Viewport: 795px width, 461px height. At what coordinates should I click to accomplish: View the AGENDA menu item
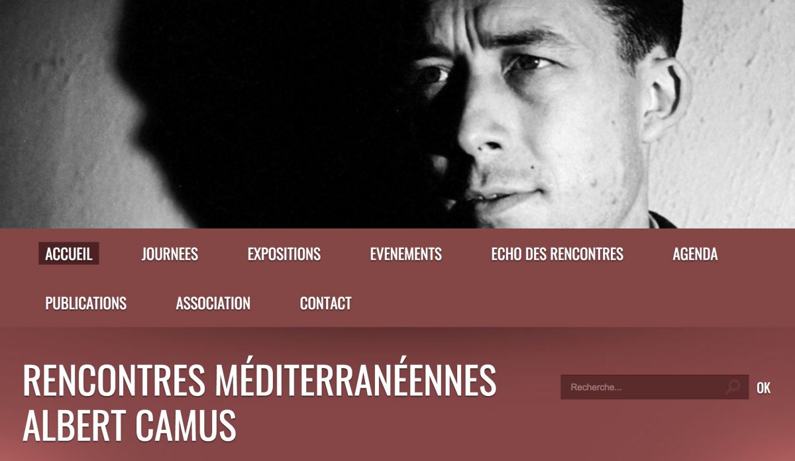[x=695, y=254]
